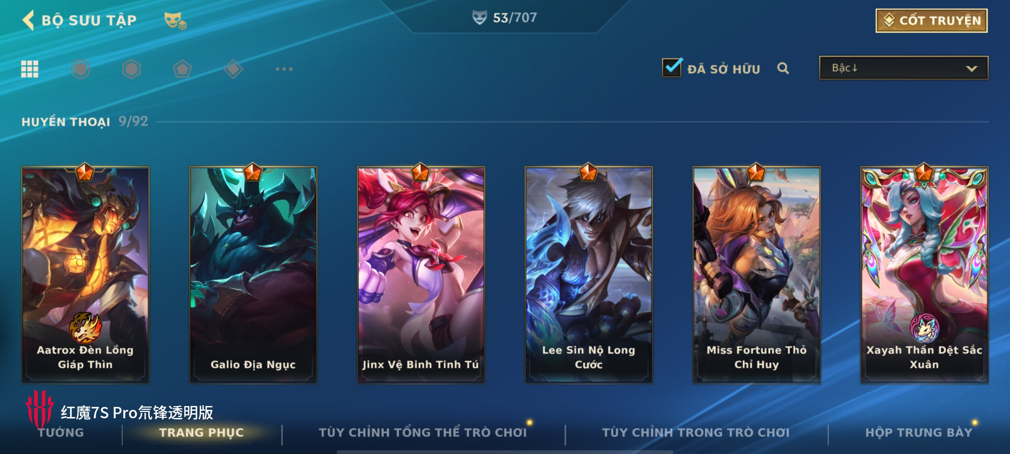This screenshot has width=1010, height=454.
Task: Select the second hexagon rarity filter icon
Action: coord(131,69)
